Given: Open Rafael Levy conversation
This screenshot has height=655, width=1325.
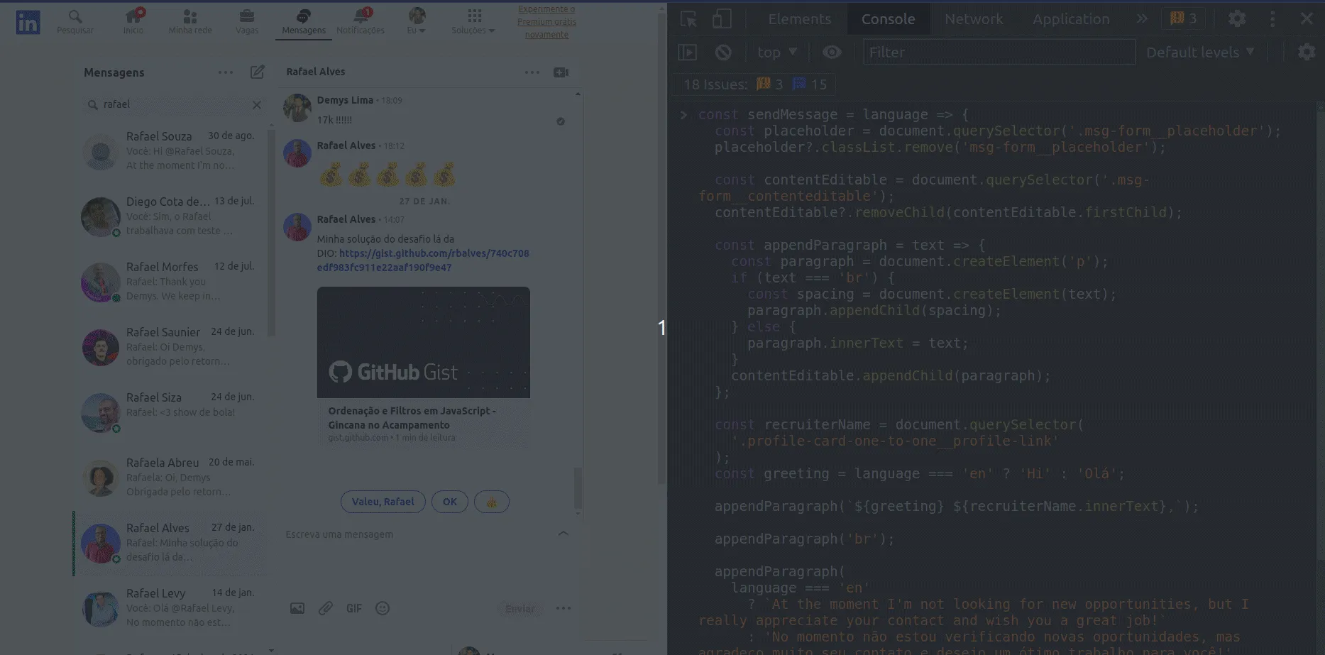Looking at the screenshot, I should tap(170, 607).
